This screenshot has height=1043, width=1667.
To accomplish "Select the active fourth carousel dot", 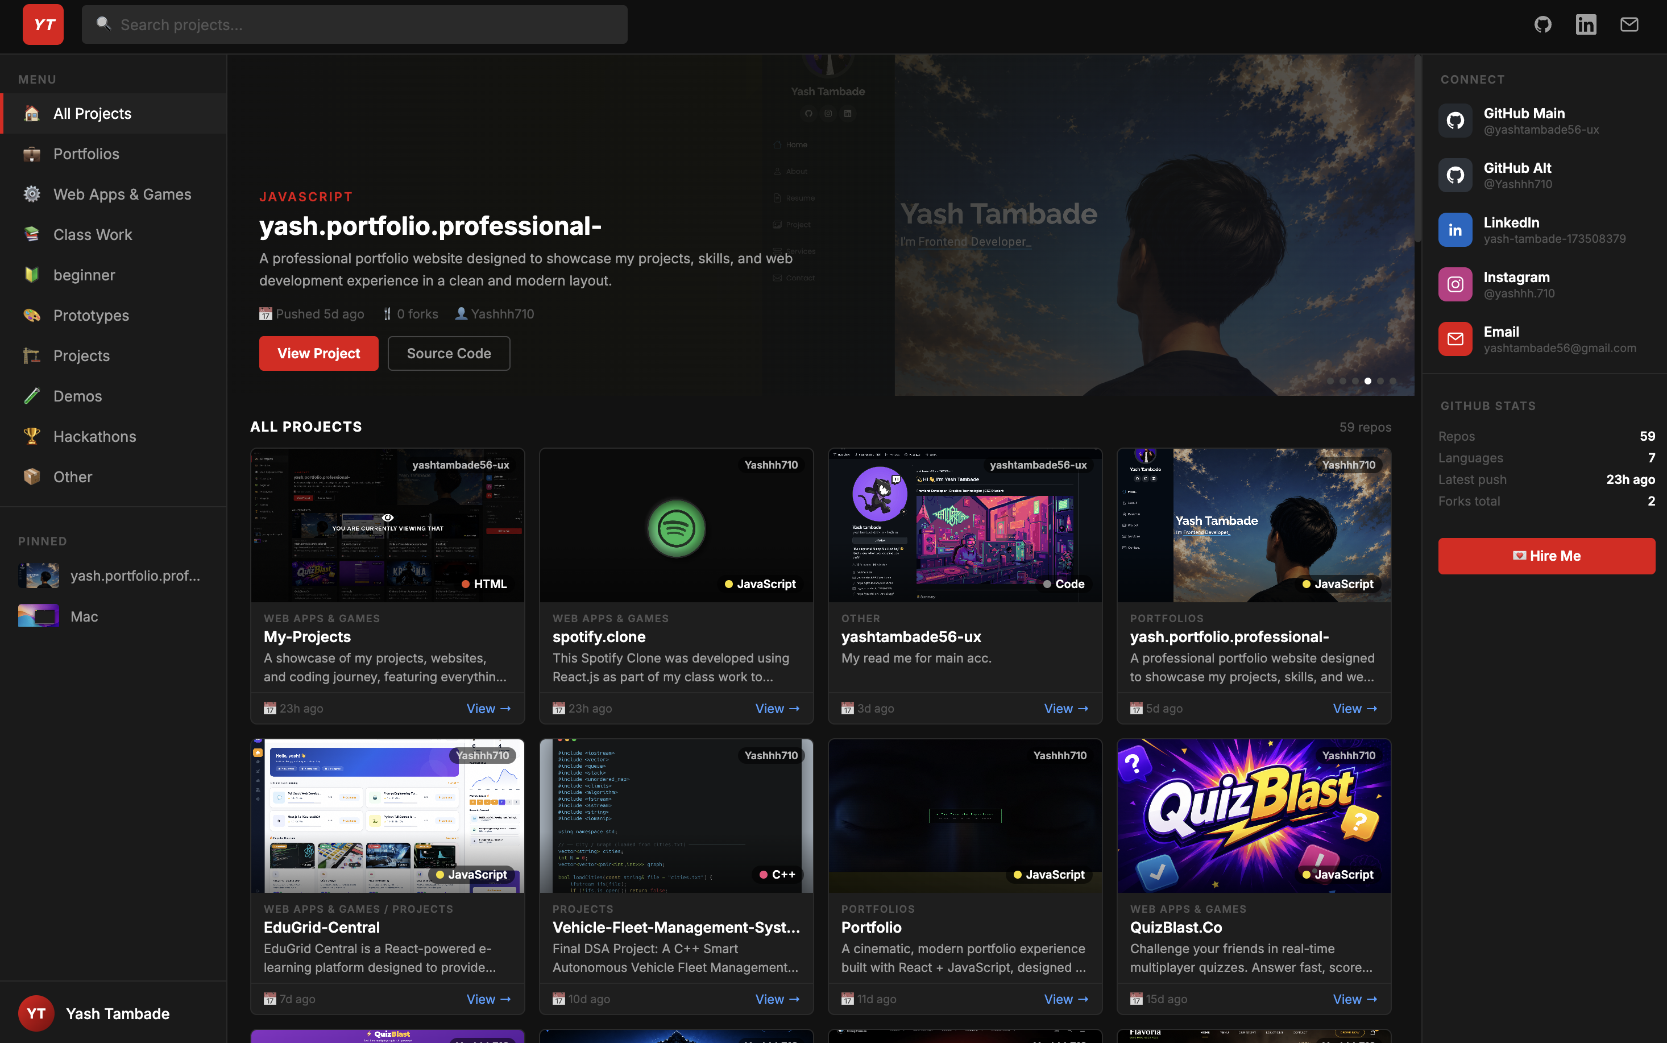I will click(1368, 381).
